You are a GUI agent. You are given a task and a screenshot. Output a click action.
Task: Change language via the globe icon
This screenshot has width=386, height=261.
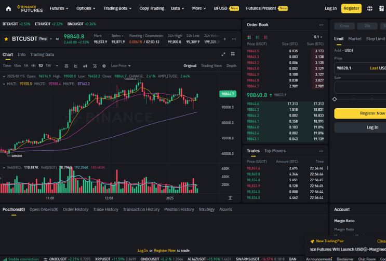coord(370,9)
